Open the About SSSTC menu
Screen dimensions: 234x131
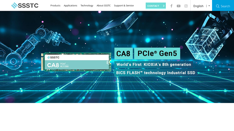coord(104,6)
